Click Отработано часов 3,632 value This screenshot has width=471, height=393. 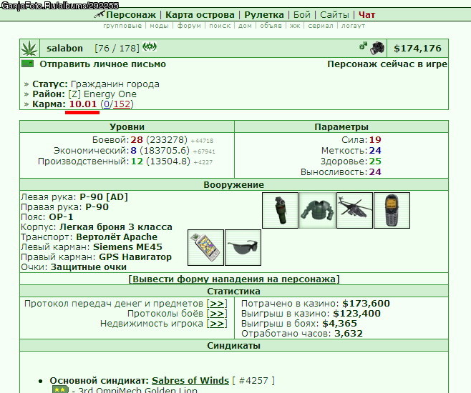pyautogui.click(x=348, y=334)
